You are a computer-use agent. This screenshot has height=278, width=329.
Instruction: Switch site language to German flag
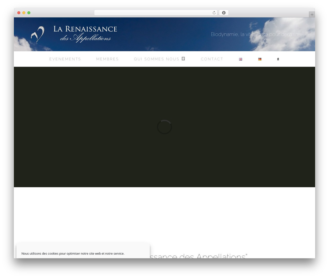(260, 59)
